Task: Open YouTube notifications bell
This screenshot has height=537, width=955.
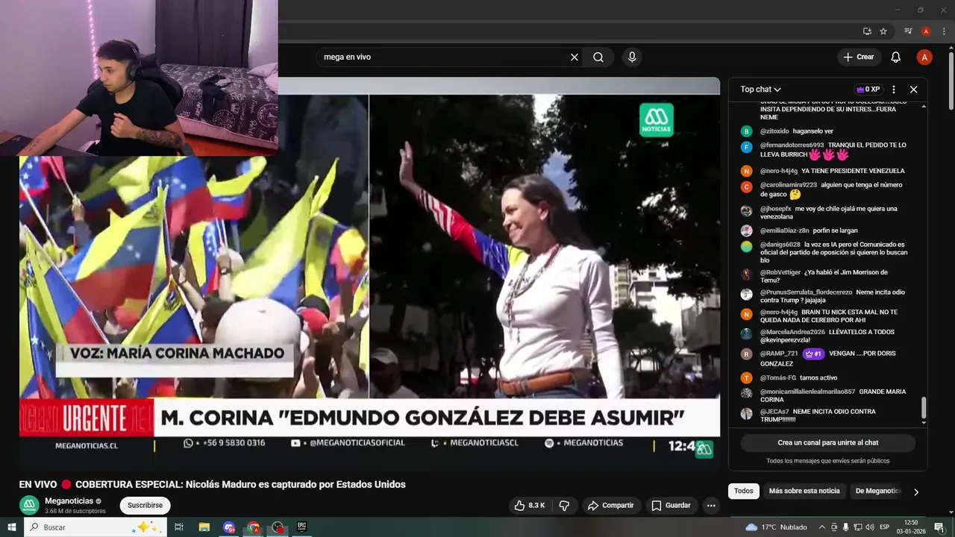Action: (x=895, y=57)
